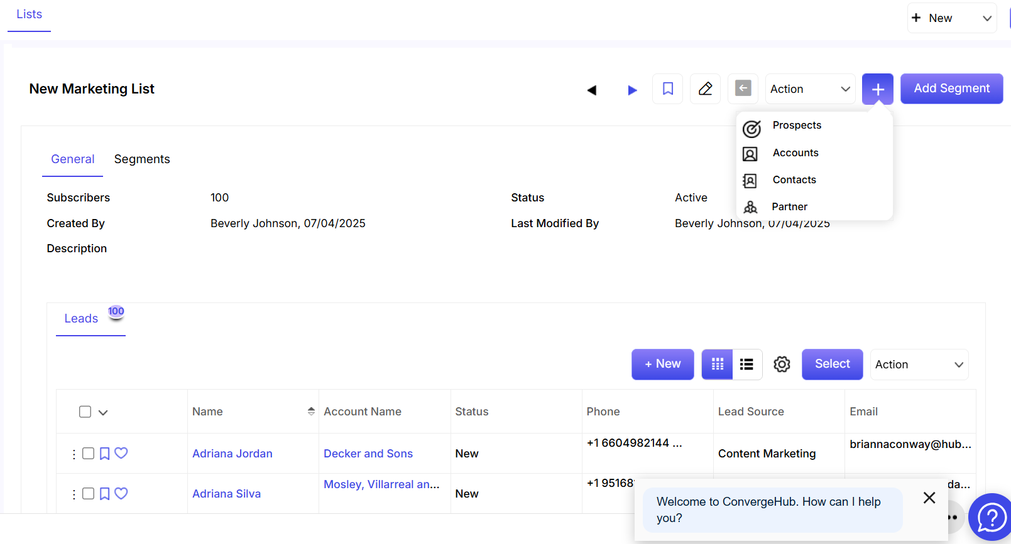The height and width of the screenshot is (544, 1011).
Task: Select the Leads tab
Action: 81,318
